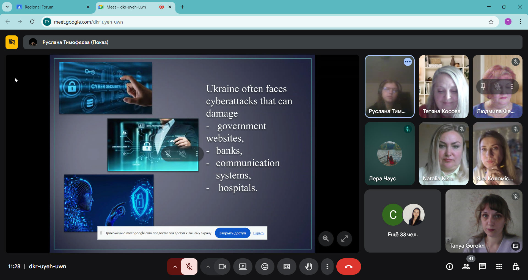
Task: Open the chat panel icon
Action: click(x=482, y=267)
